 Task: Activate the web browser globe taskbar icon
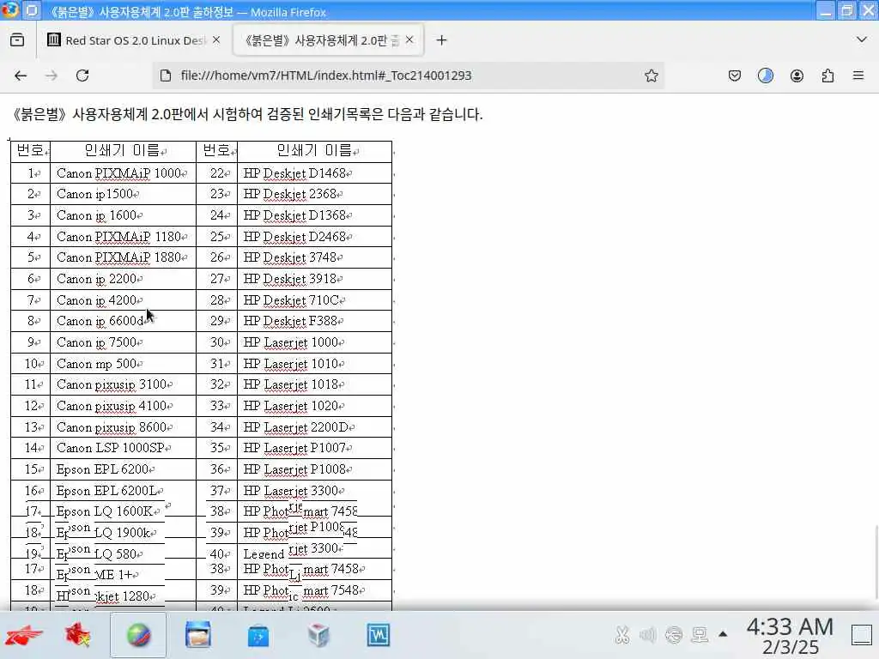coord(138,636)
